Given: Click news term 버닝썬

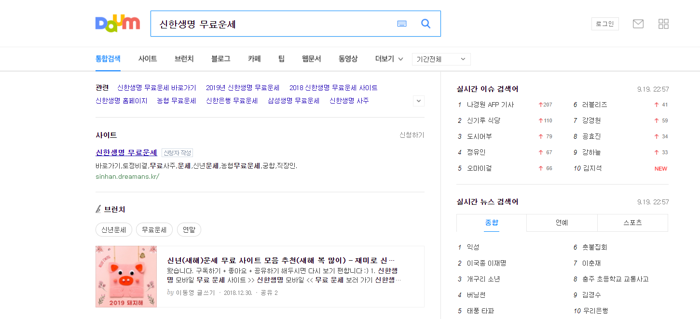Looking at the screenshot, I should click(x=476, y=295).
